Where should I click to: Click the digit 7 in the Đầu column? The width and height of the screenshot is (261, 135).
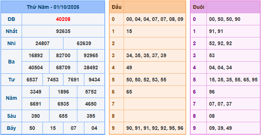click(113, 104)
